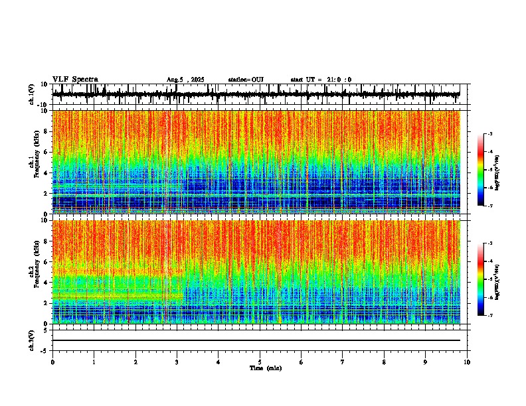
Task: Click time axis tick label "9"
Action: pos(425,362)
